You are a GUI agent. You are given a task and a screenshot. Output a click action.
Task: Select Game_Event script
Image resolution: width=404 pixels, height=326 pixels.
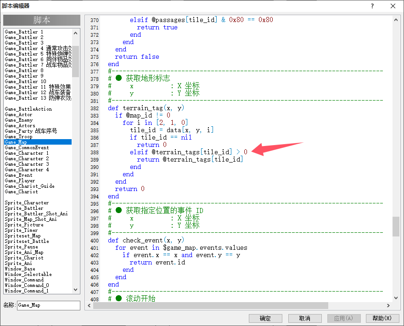18,175
